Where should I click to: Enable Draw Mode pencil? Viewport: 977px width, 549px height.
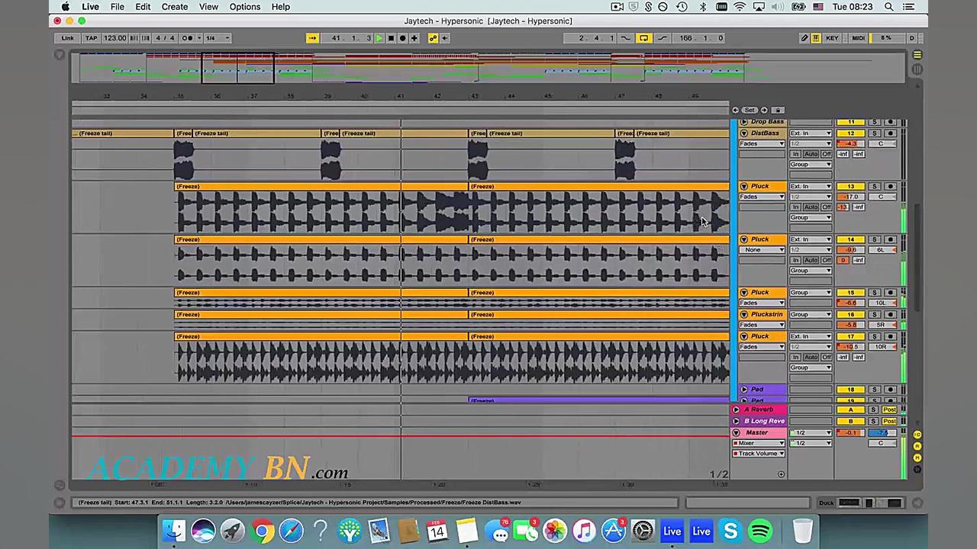[x=804, y=38]
